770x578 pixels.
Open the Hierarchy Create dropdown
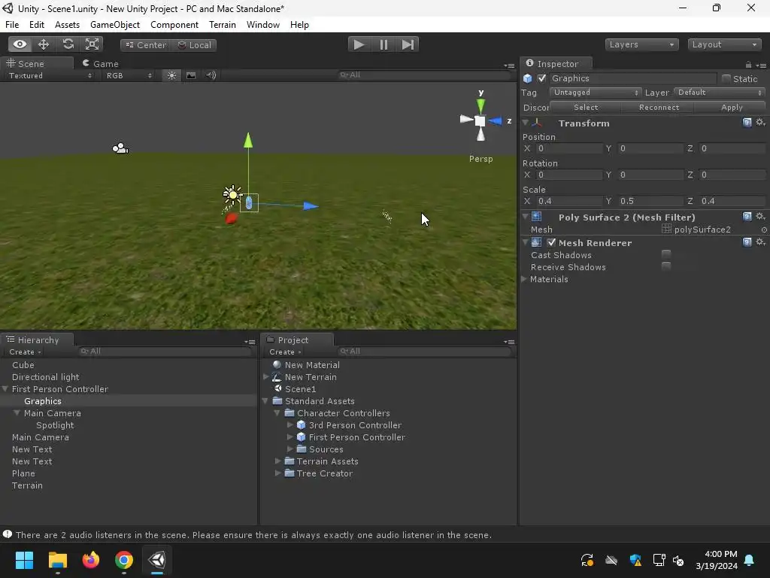(25, 352)
